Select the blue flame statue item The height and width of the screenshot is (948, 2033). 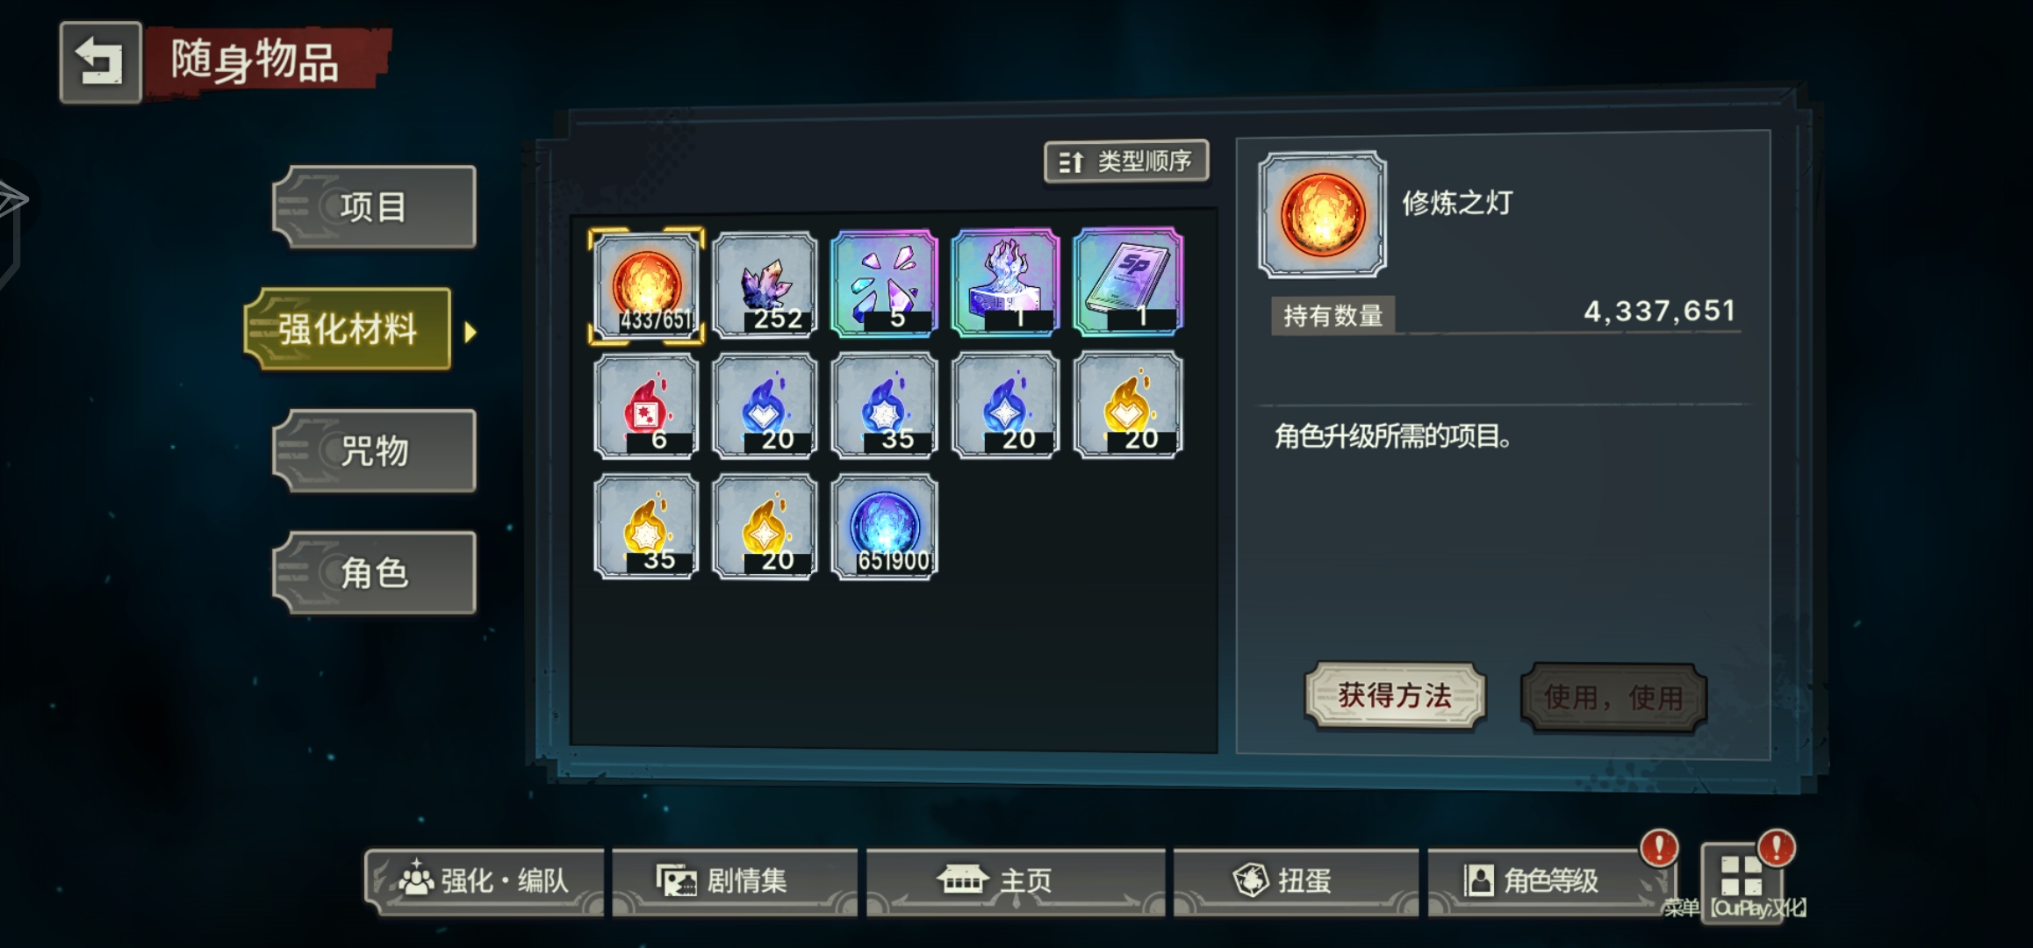(1005, 284)
